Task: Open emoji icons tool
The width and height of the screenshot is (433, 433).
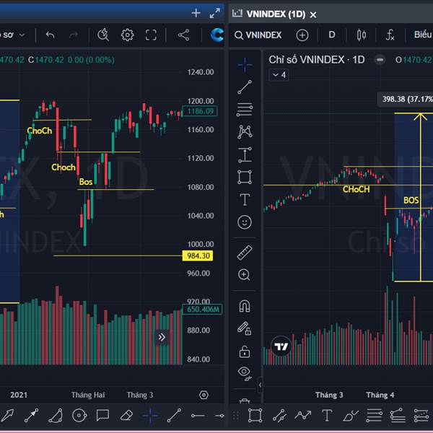Action: pos(245,222)
